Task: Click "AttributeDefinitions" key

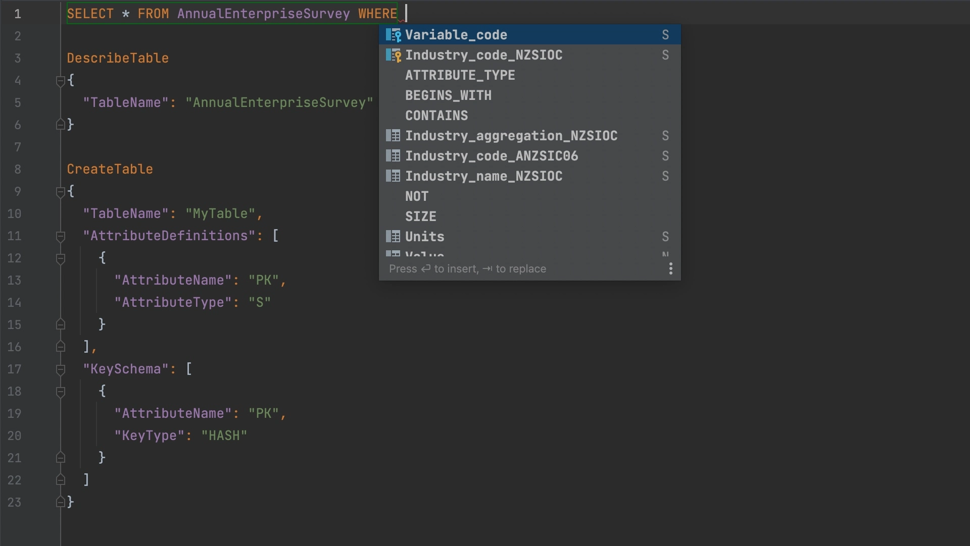Action: [x=169, y=236]
